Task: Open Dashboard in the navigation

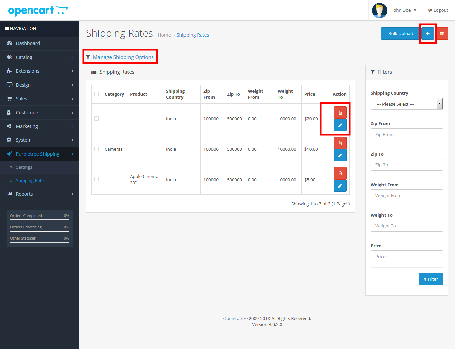Action: (x=39, y=43)
